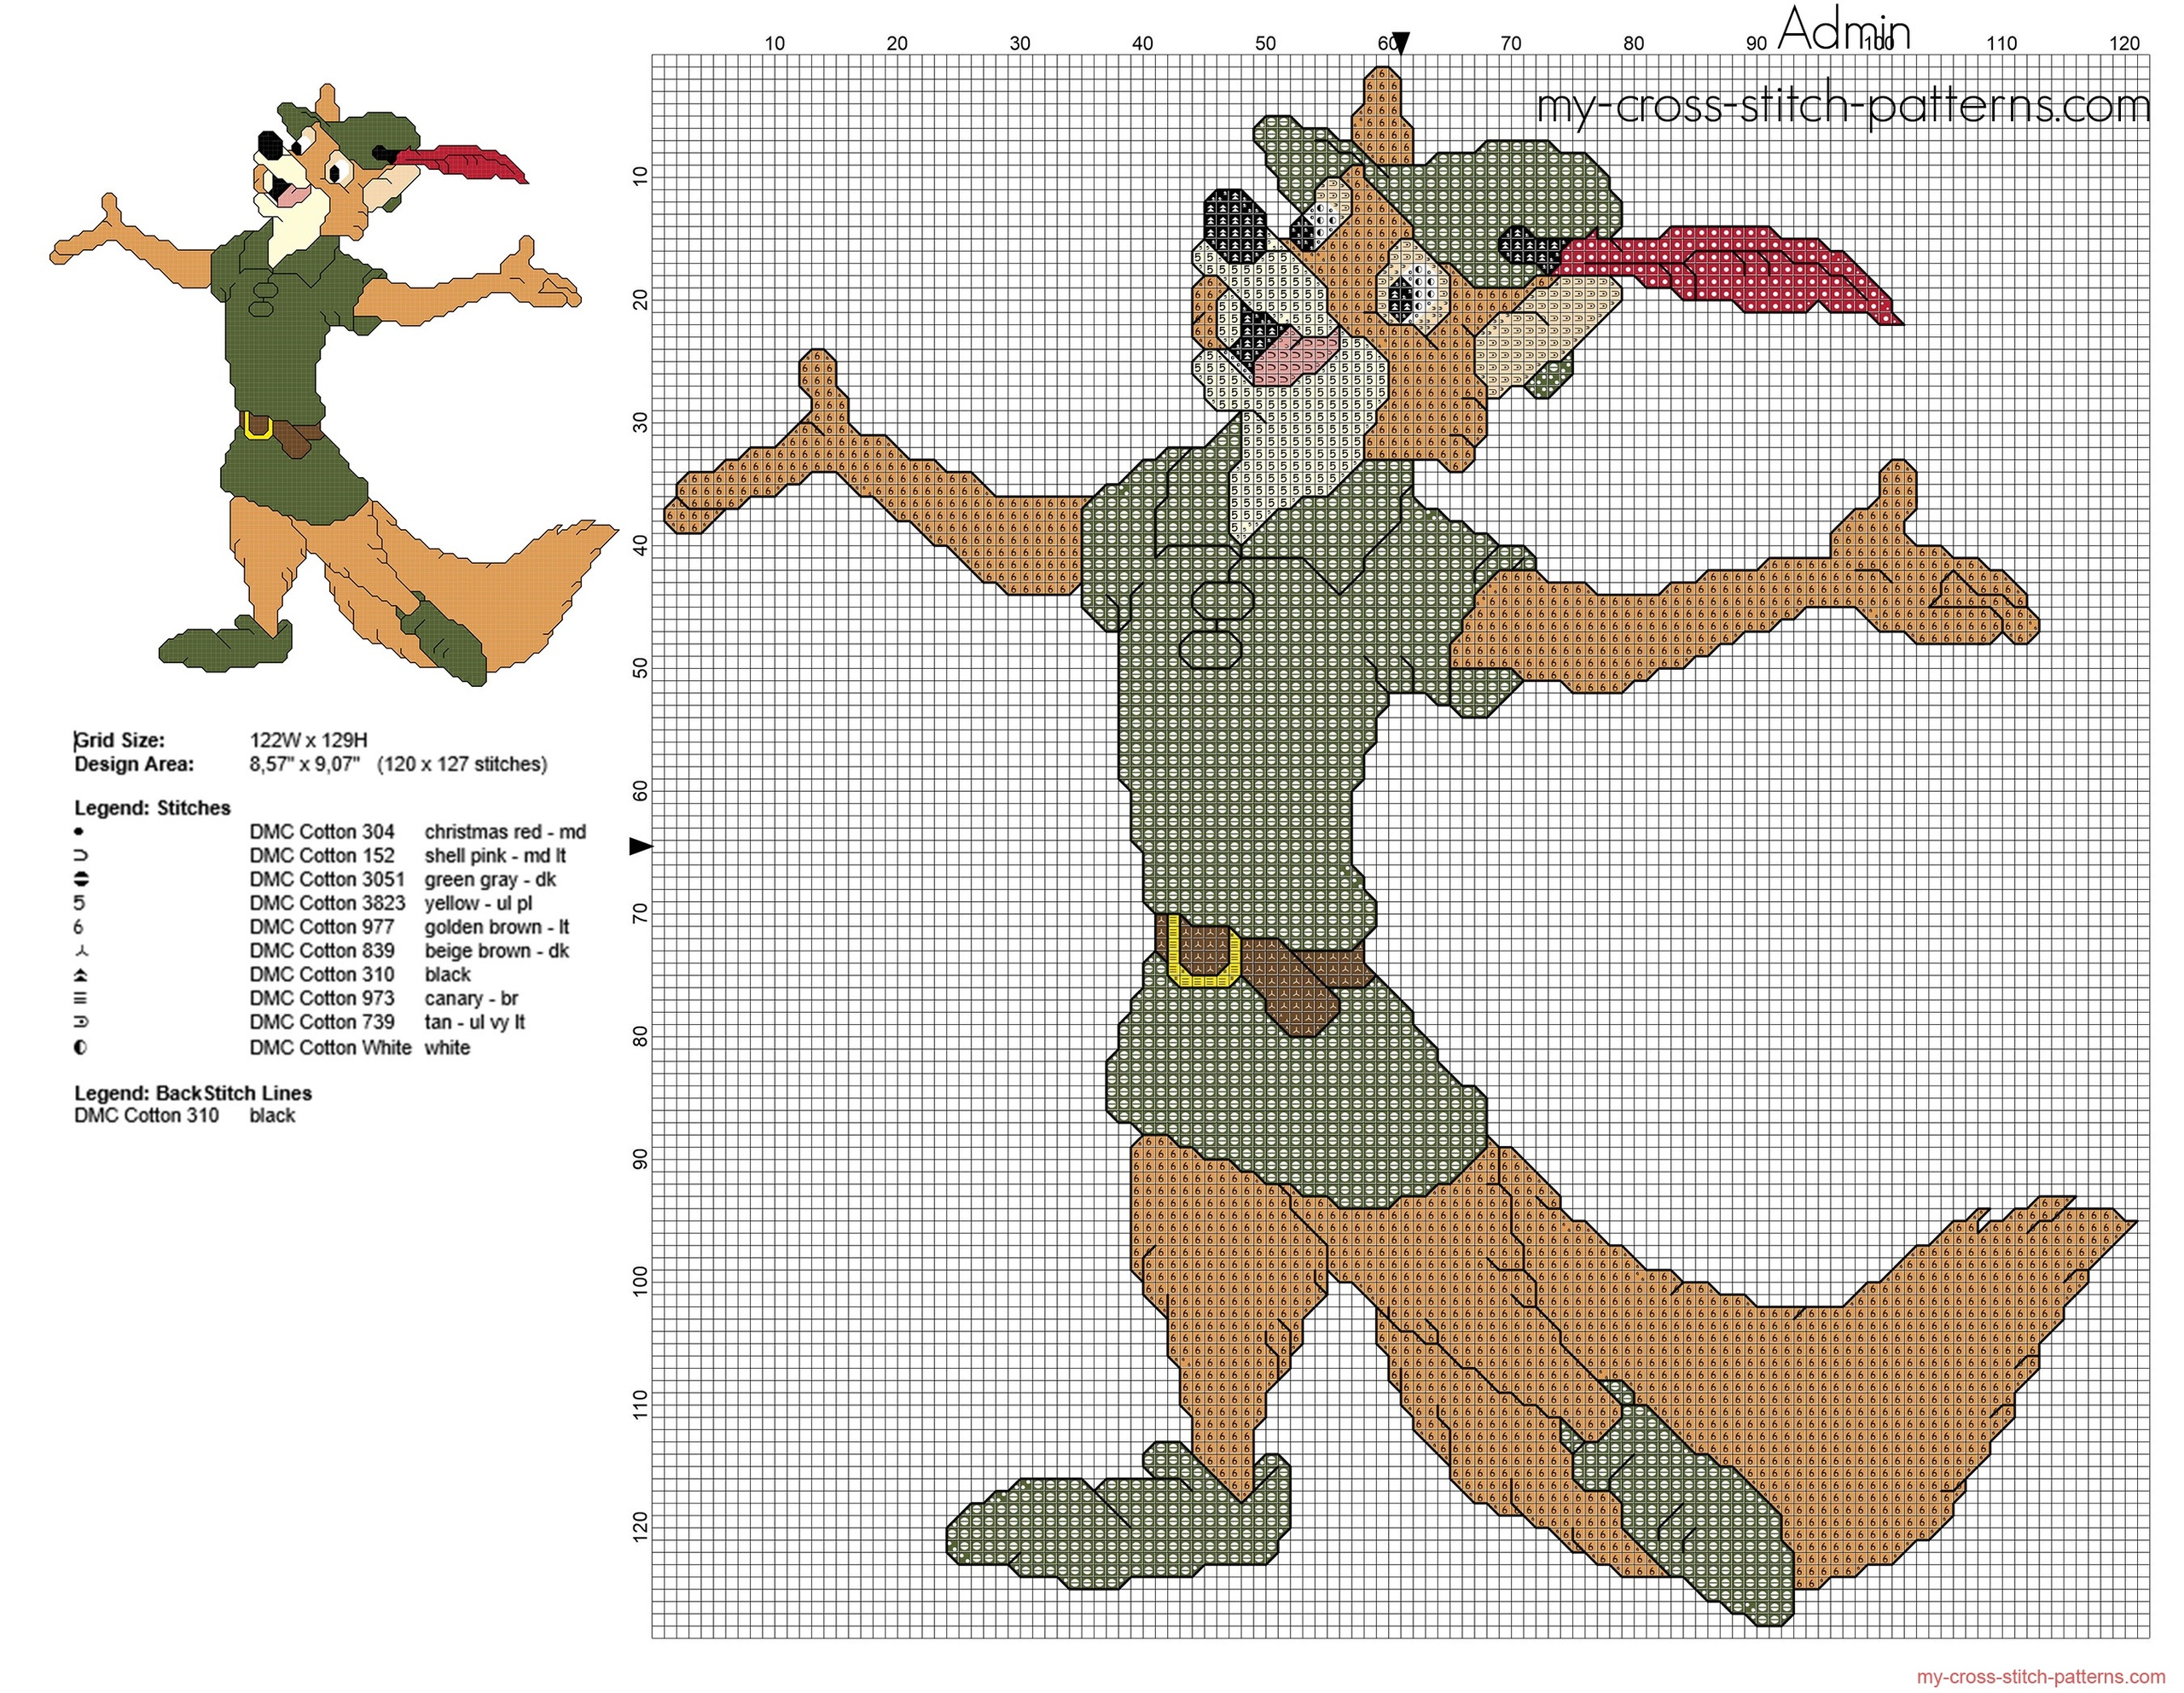Click 'christmas red - md' text
Screen dimensions: 2184x1693
(x=505, y=832)
